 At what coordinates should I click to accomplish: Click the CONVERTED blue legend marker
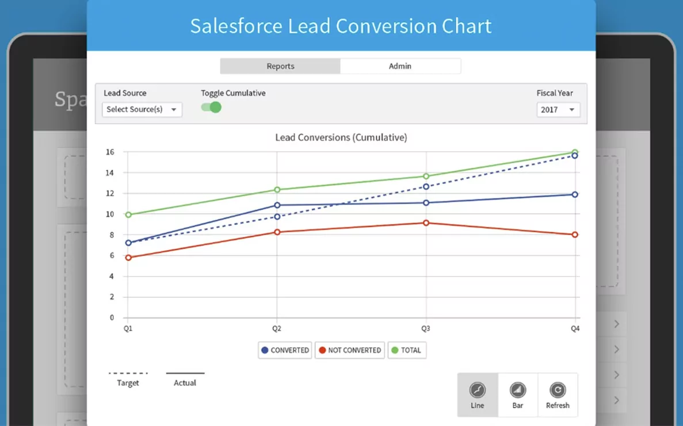264,350
